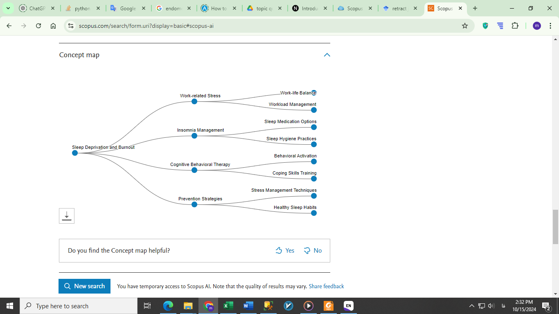559x314 pixels.
Task: Open a new browser tab
Action: click(475, 8)
